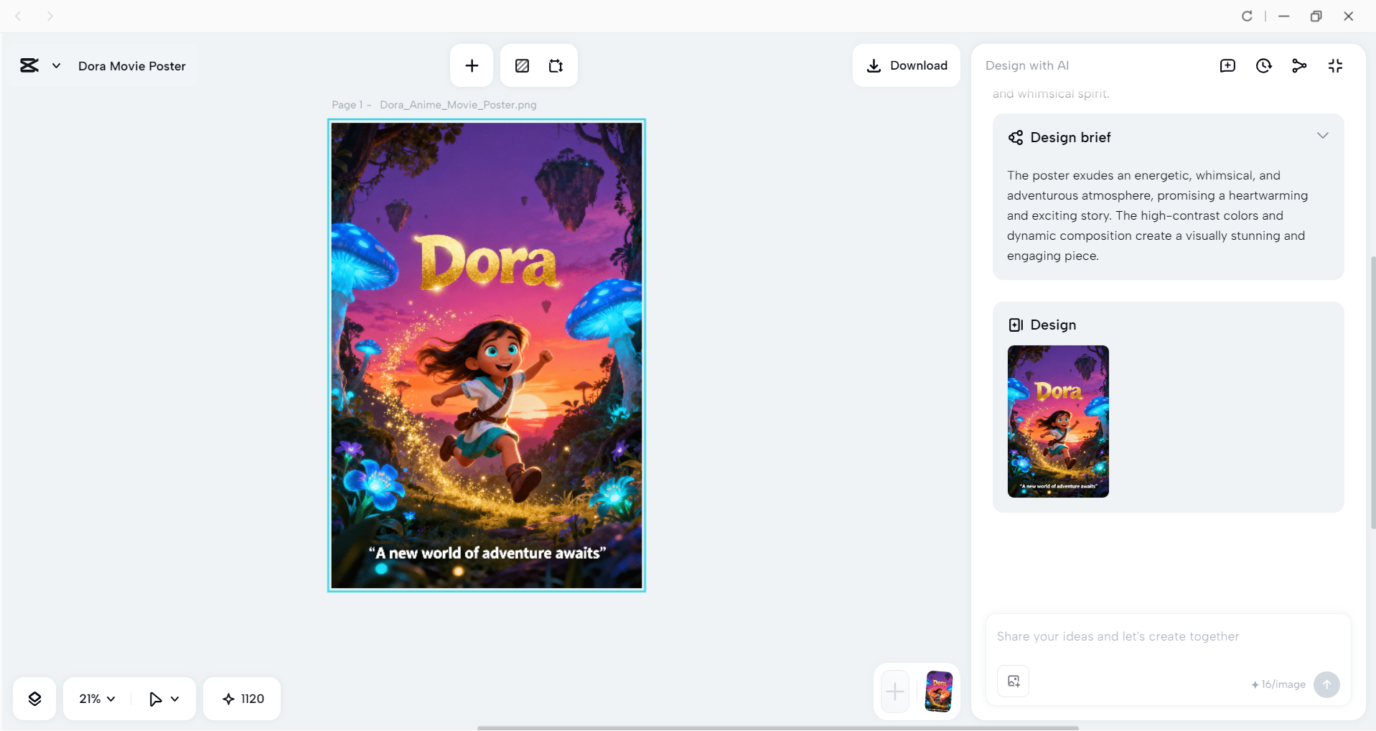
Task: Download the Dora poster
Action: pos(906,65)
